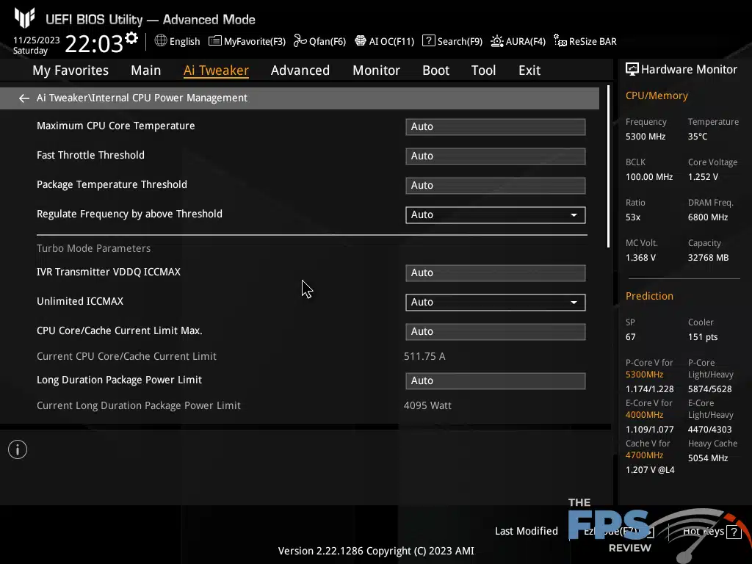The image size is (752, 564).
Task: Launch Qfan(F6) fan control
Action: tap(320, 41)
